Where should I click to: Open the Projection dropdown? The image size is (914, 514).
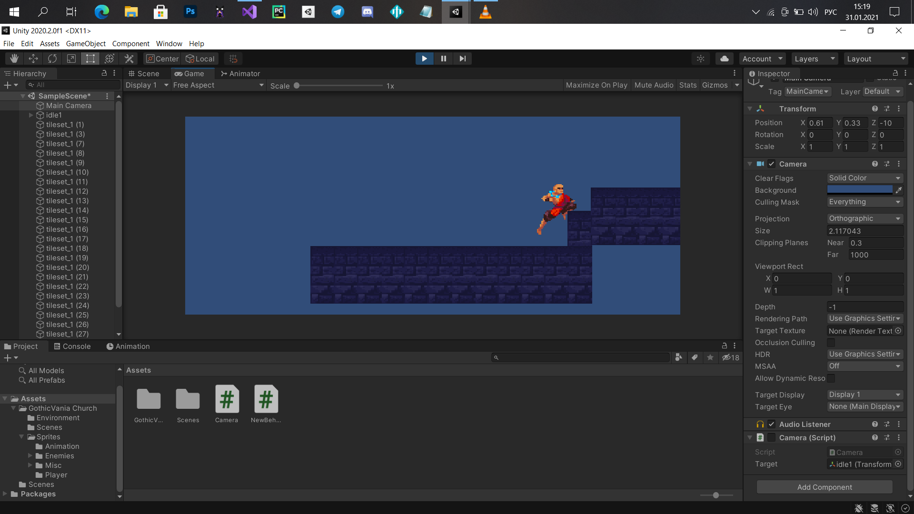point(865,218)
